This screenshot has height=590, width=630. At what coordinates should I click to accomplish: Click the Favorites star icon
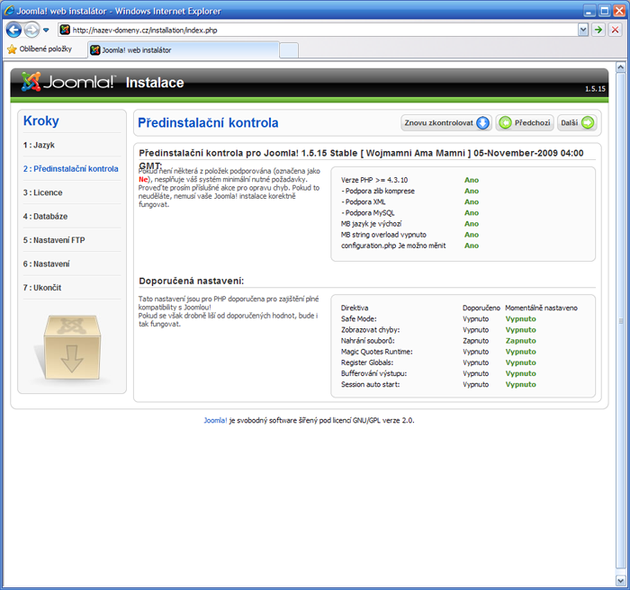(x=12, y=49)
